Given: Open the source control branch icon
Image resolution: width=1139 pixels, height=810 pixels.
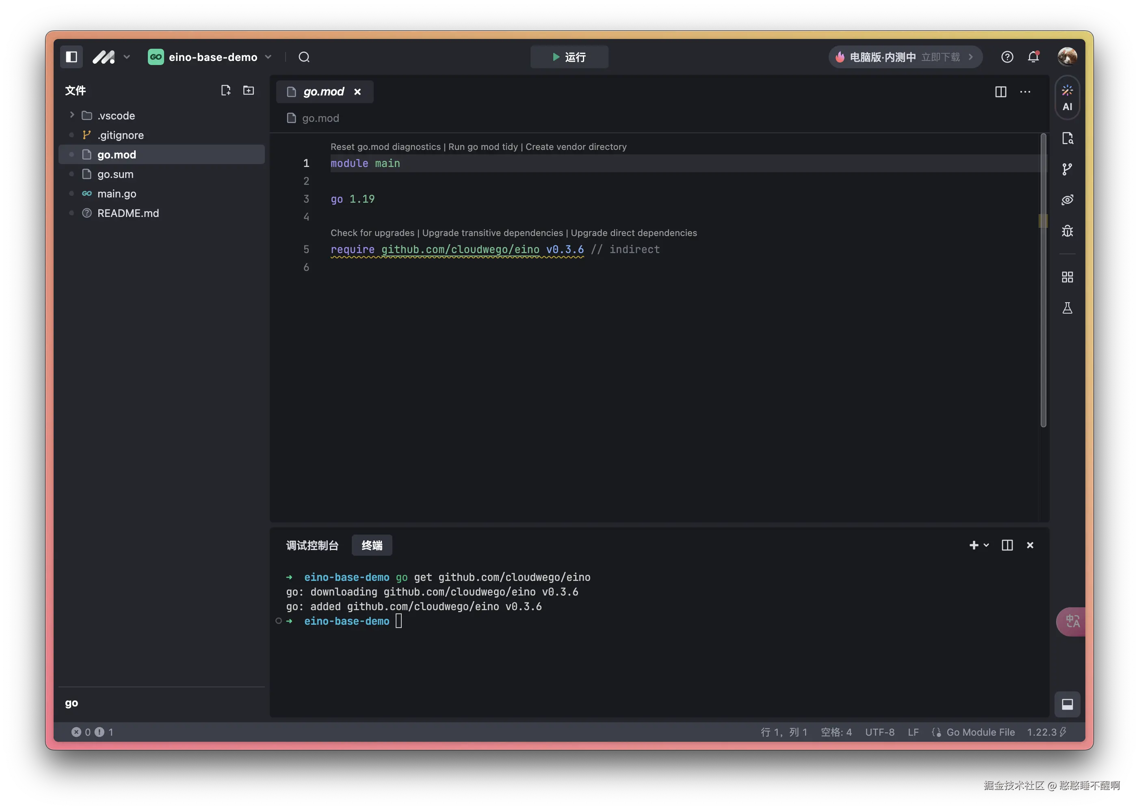Looking at the screenshot, I should (x=1067, y=169).
